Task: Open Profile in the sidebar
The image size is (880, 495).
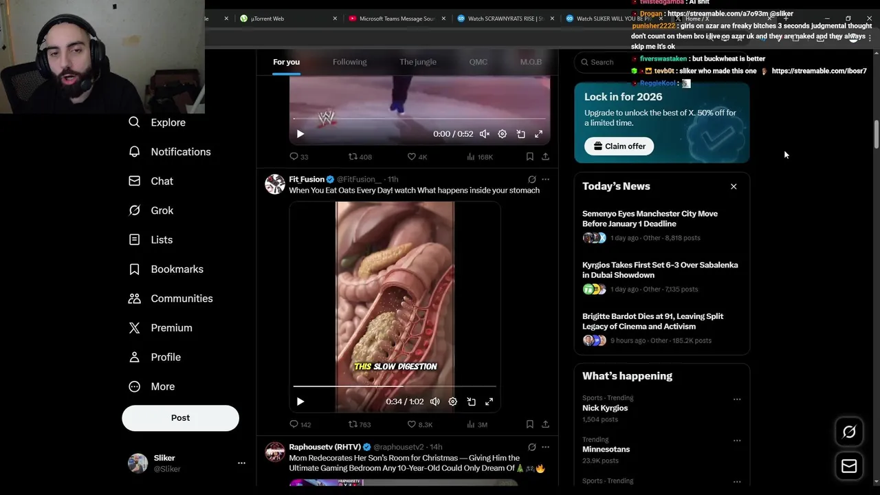Action: pos(155,357)
